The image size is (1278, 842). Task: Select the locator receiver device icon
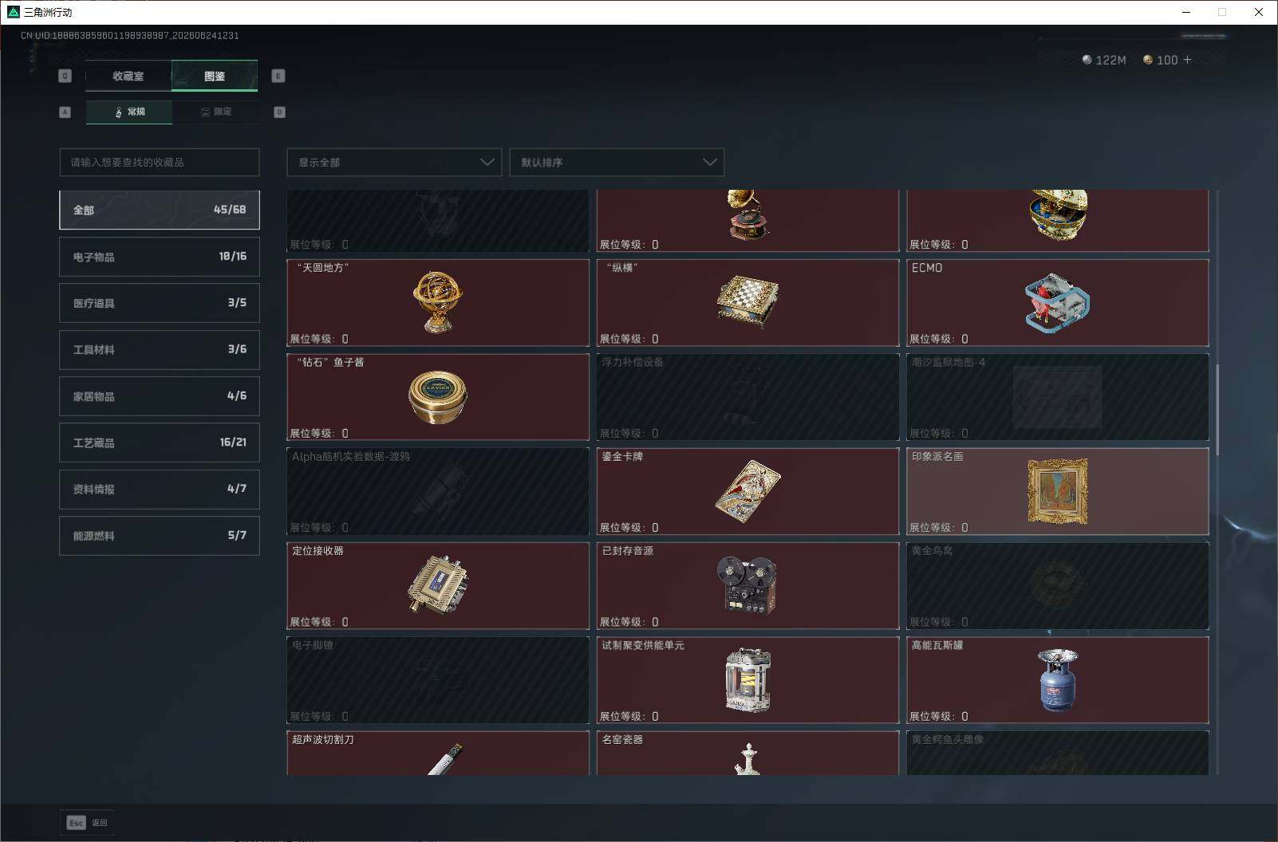[437, 584]
